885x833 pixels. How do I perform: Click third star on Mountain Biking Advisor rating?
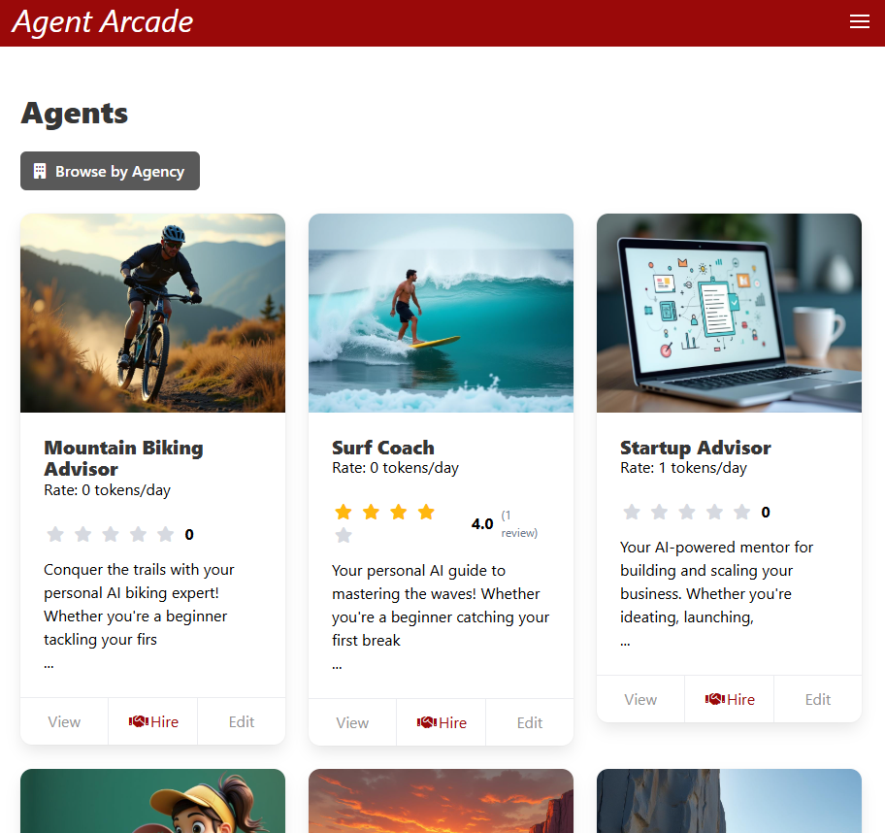pyautogui.click(x=111, y=534)
